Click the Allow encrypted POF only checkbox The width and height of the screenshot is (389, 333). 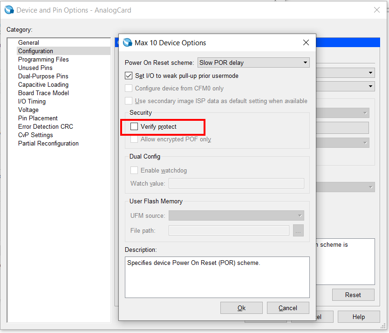pyautogui.click(x=134, y=139)
